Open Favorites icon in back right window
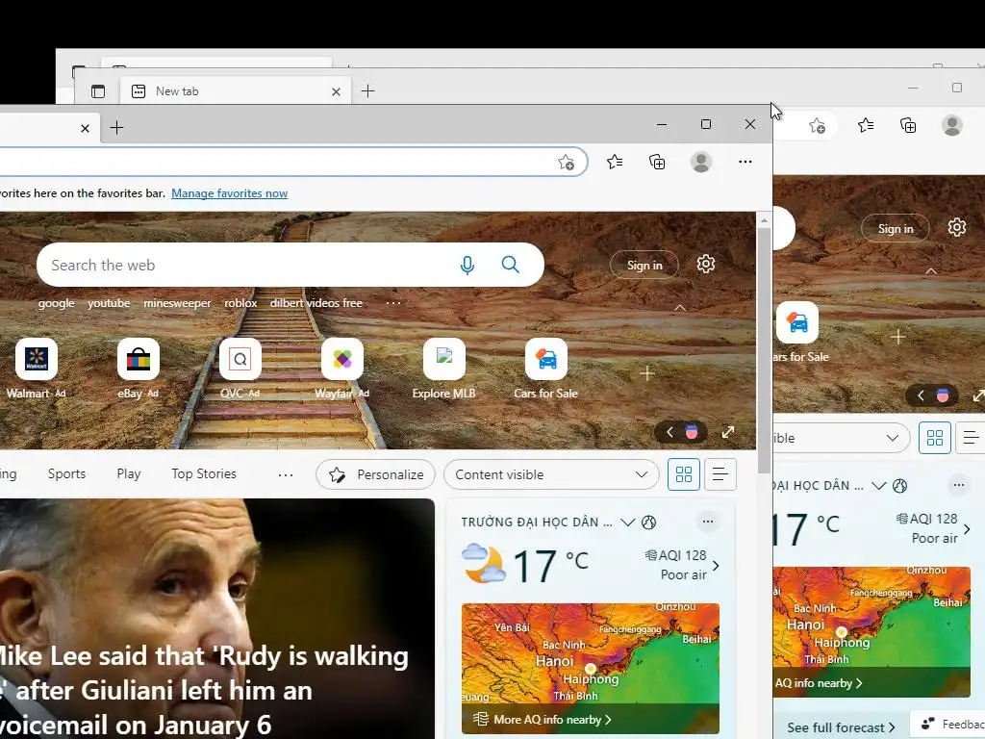Screen dimensions: 985x739 click(866, 126)
